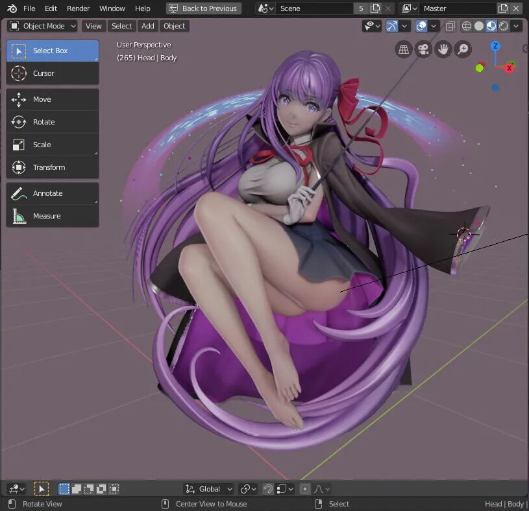Choose extend selection mode

pyautogui.click(x=77, y=489)
